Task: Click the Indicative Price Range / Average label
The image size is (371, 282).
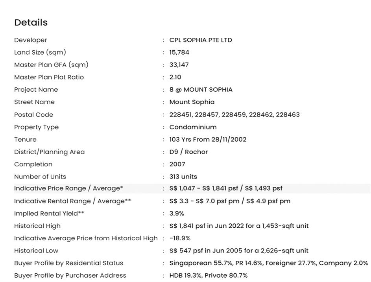Action: point(68,188)
